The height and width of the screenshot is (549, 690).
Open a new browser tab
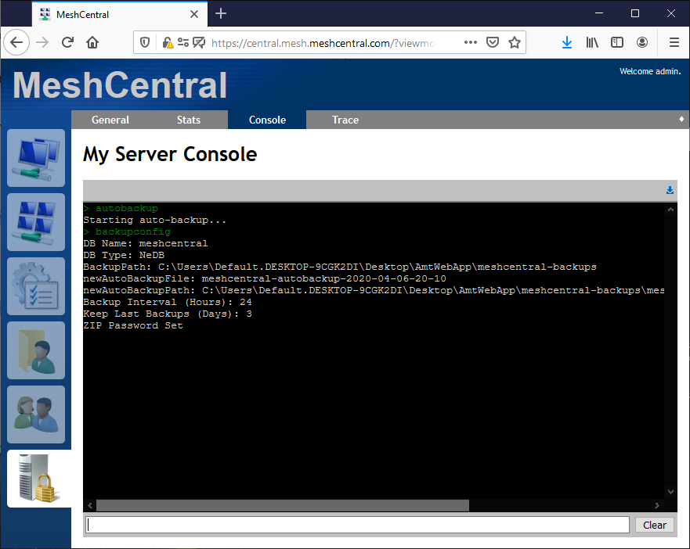[220, 14]
